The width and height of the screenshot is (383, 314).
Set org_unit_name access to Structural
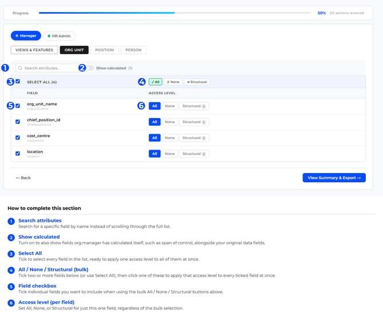(x=194, y=106)
